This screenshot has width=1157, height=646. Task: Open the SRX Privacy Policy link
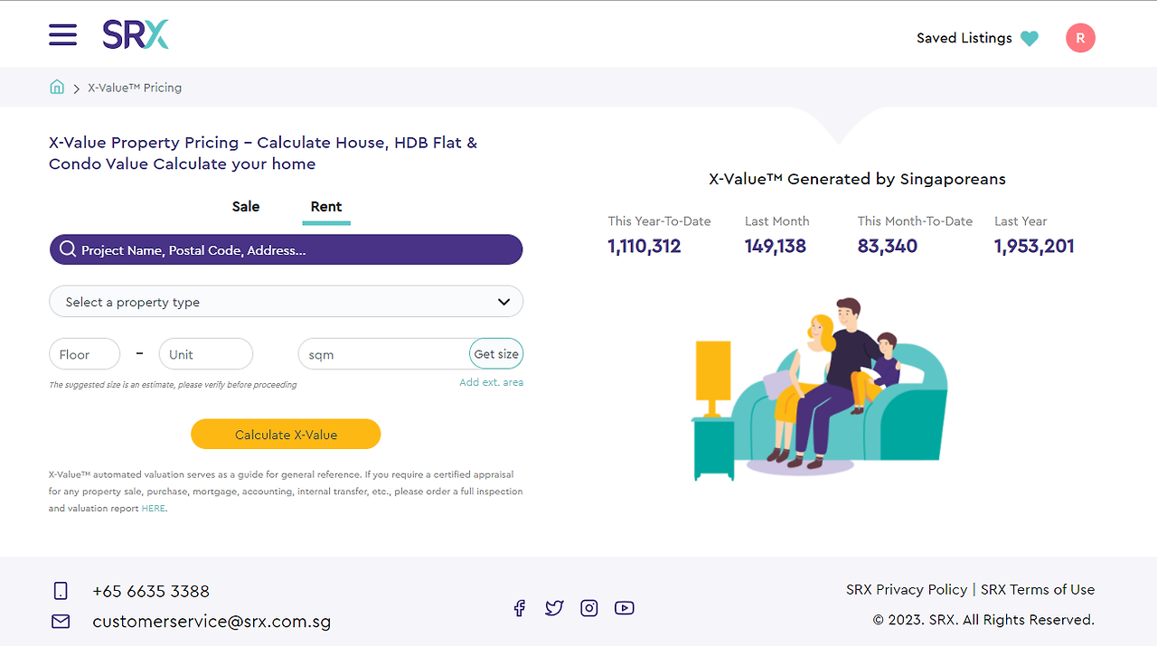coord(907,589)
